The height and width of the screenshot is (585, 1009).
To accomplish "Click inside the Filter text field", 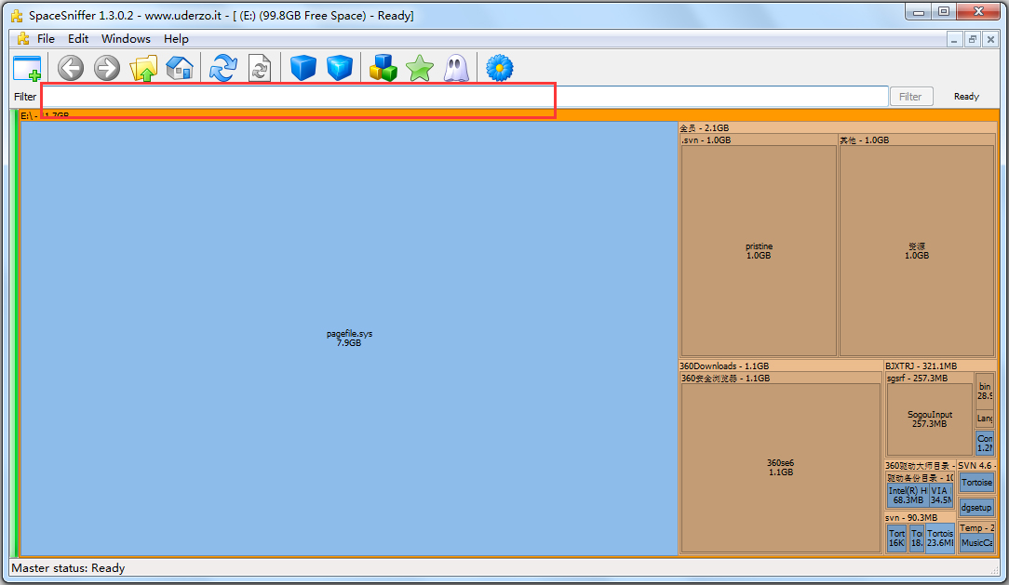I will tap(464, 97).
